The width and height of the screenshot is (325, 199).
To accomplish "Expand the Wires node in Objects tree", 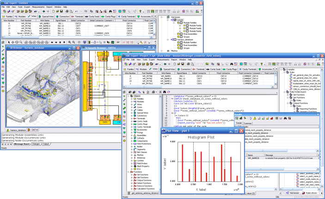I will pos(132,104).
